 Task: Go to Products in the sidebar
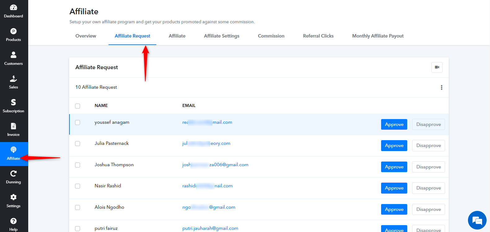[x=13, y=35]
